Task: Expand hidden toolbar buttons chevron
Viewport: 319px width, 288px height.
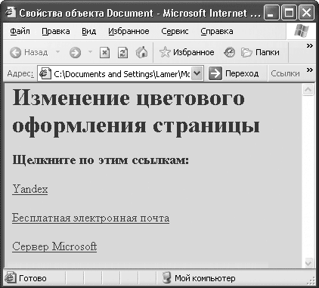Action: click(x=310, y=45)
